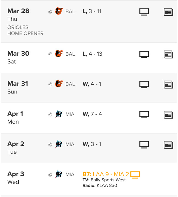The width and height of the screenshot is (178, 197).
Task: Open the W, 3 - 1 result
Action: (x=92, y=144)
